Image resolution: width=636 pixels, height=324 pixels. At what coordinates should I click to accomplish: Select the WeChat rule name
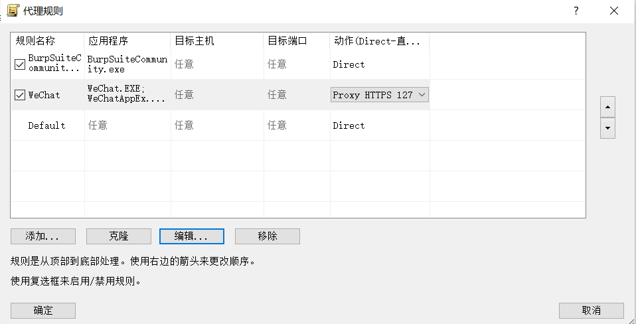click(44, 95)
